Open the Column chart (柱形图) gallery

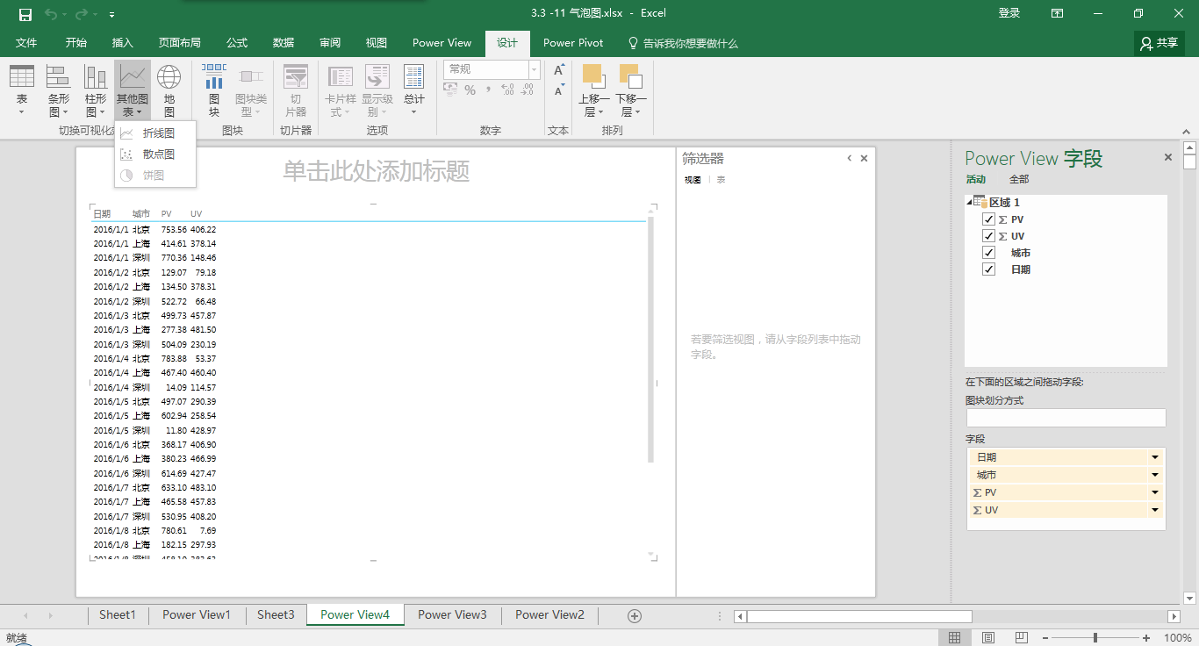(95, 90)
